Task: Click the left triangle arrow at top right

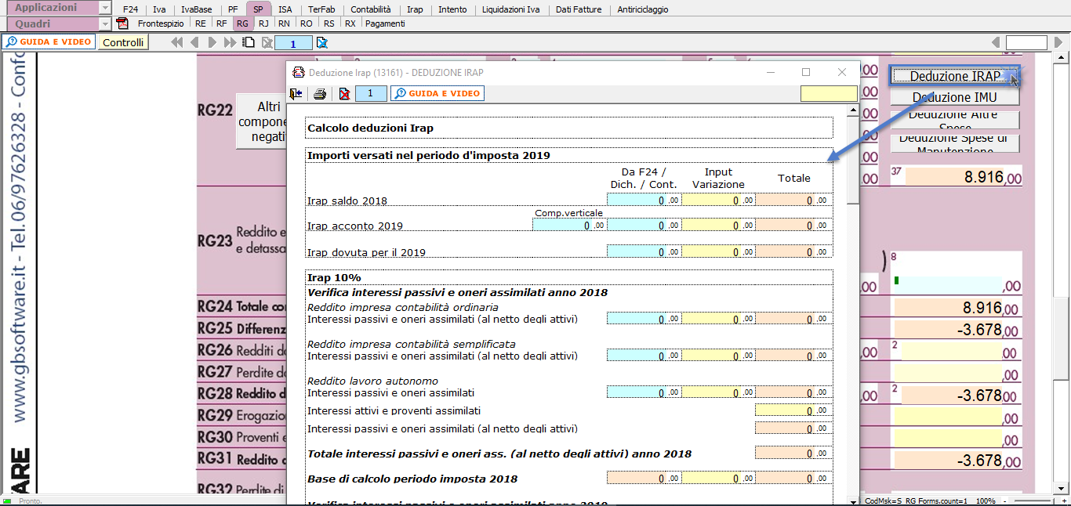Action: click(996, 42)
